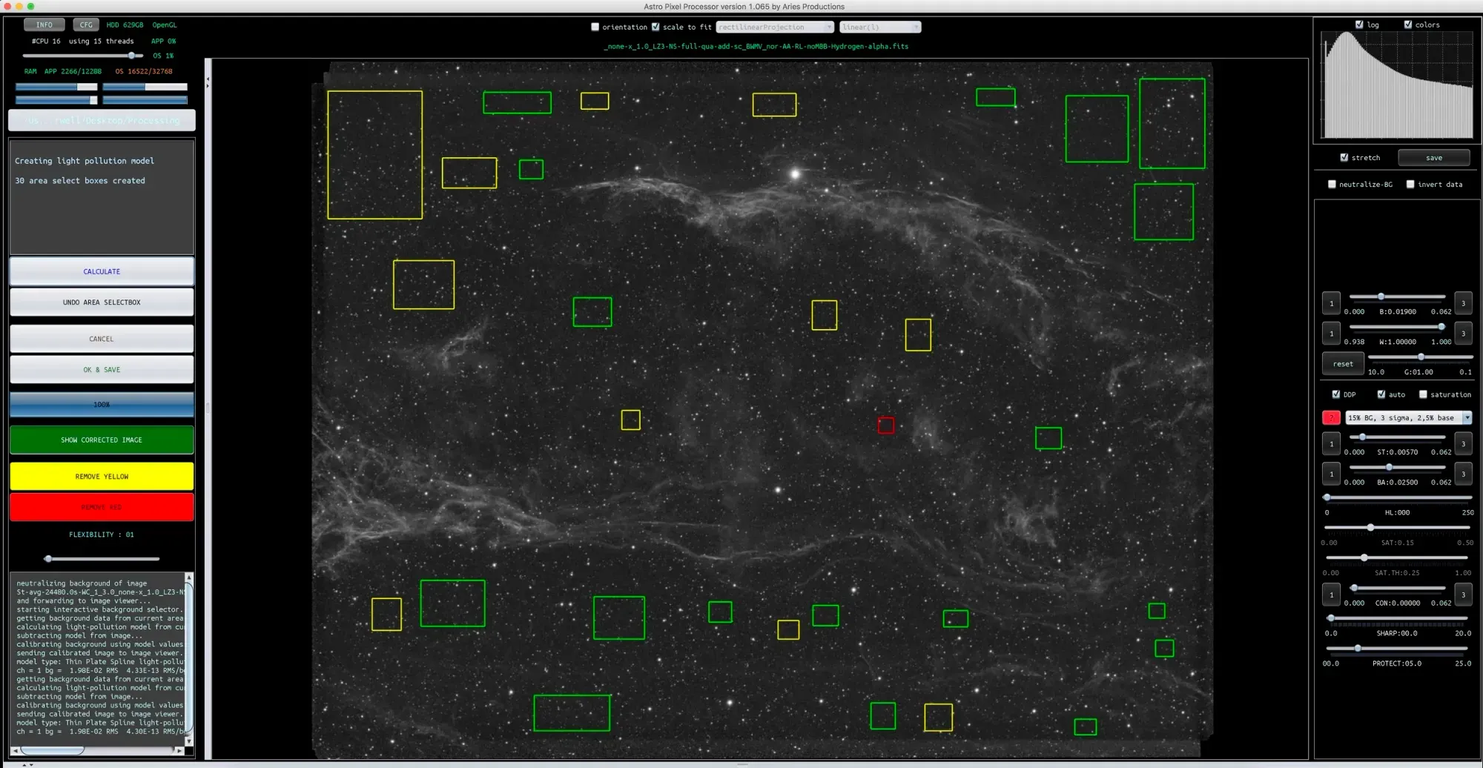The height and width of the screenshot is (768, 1483).
Task: Toggle the scale to fit checkbox
Action: point(655,27)
